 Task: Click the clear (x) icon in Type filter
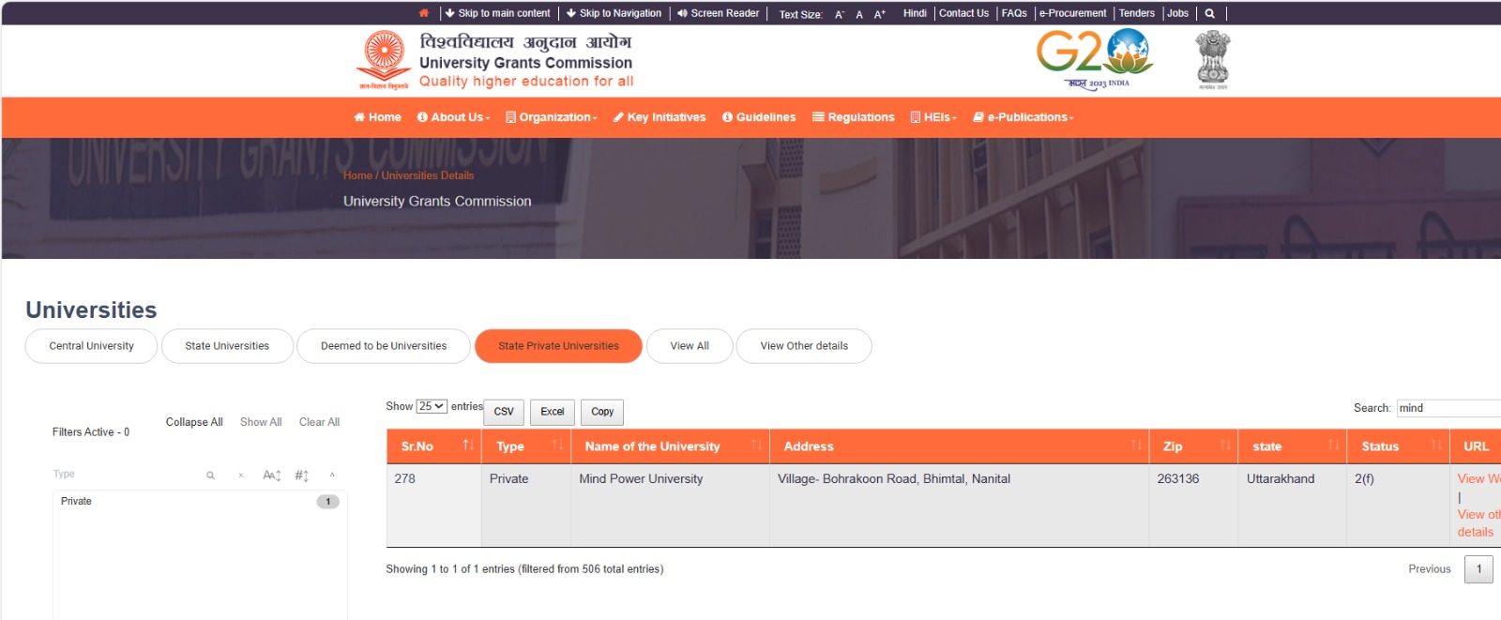point(241,476)
